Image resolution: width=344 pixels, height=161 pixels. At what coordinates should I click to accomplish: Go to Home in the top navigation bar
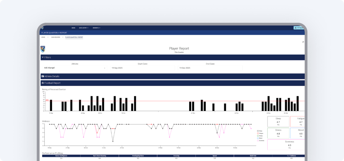(73, 28)
